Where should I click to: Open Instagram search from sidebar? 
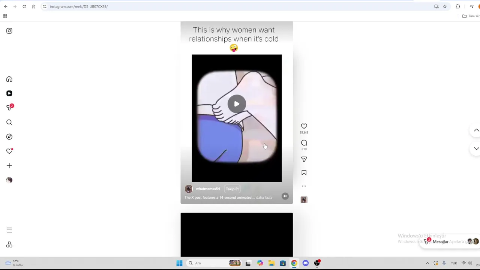tap(9, 122)
